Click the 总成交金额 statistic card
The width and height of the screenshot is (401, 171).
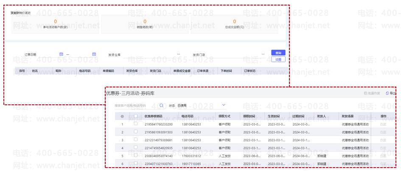coord(235,24)
